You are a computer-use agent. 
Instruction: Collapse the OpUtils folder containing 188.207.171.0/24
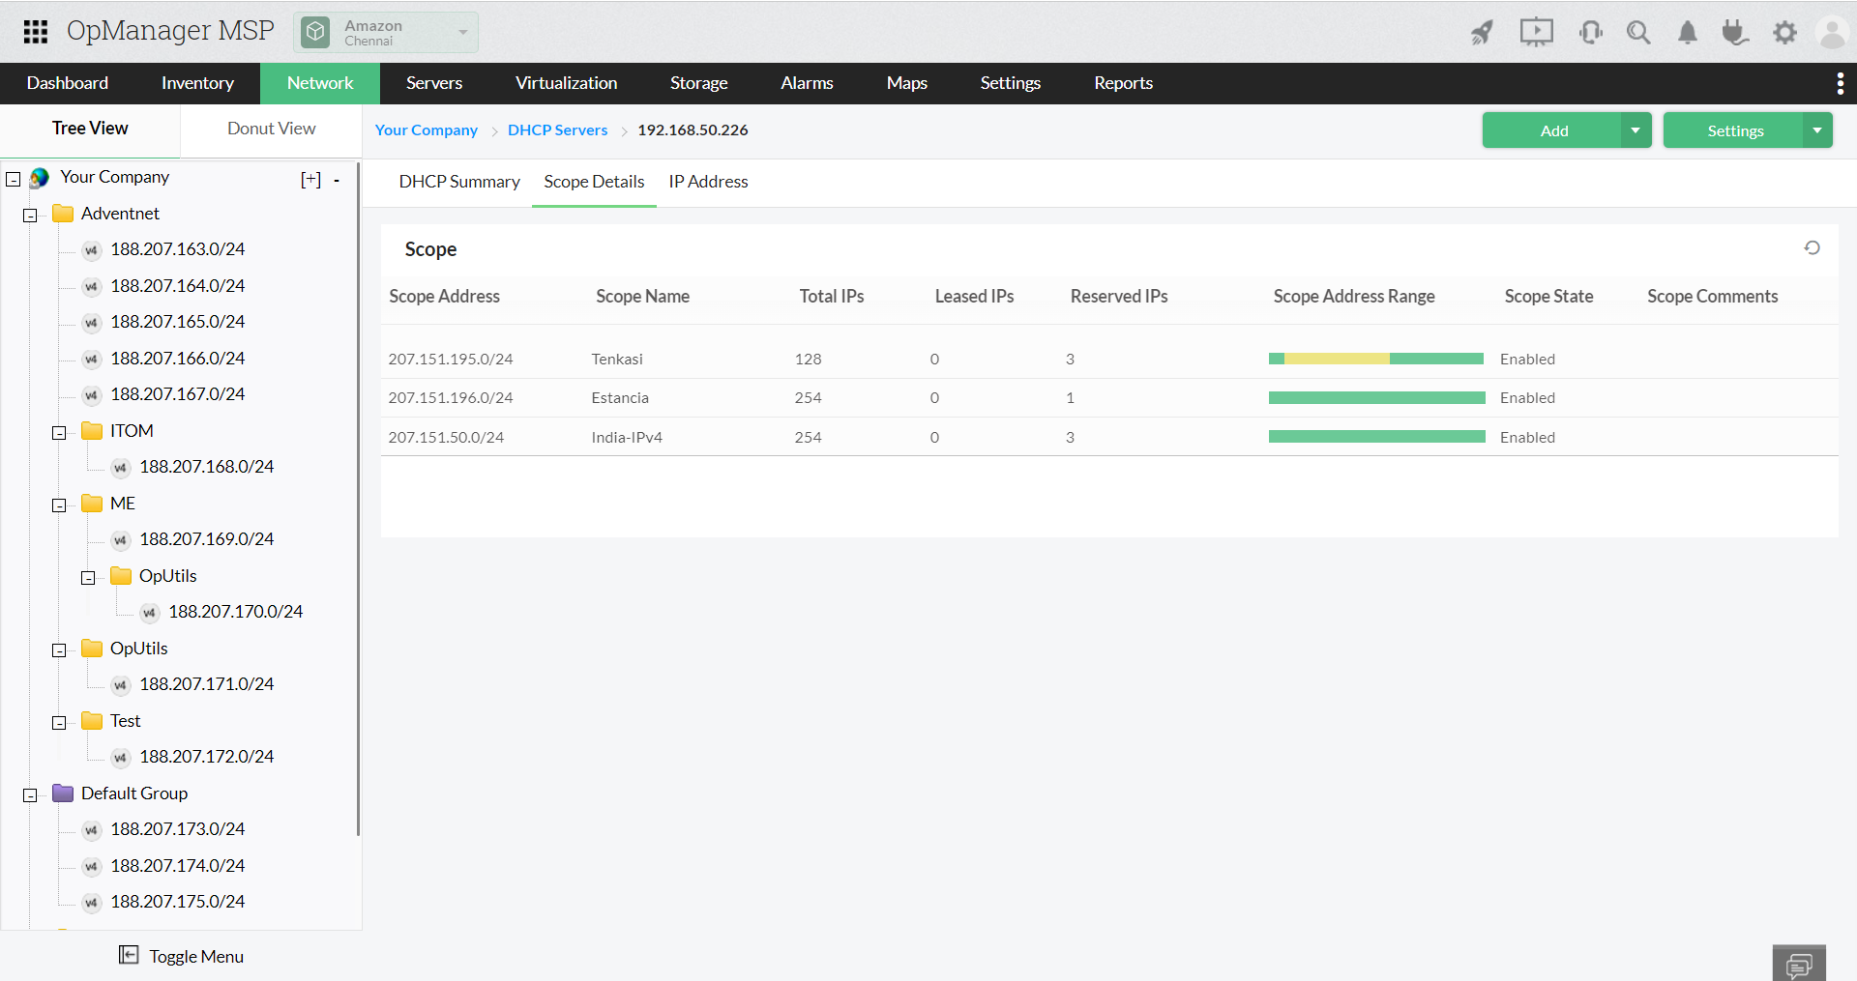pos(59,650)
